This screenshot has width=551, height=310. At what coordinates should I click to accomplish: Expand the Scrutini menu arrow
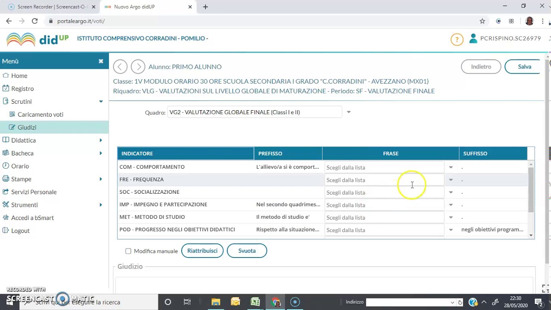pos(101,102)
